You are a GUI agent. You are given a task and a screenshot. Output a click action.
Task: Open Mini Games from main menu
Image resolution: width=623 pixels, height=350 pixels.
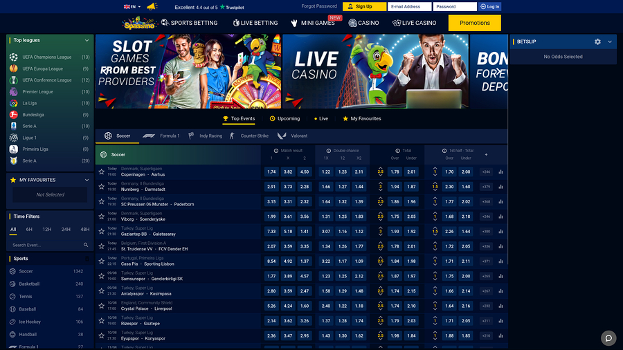(x=313, y=23)
